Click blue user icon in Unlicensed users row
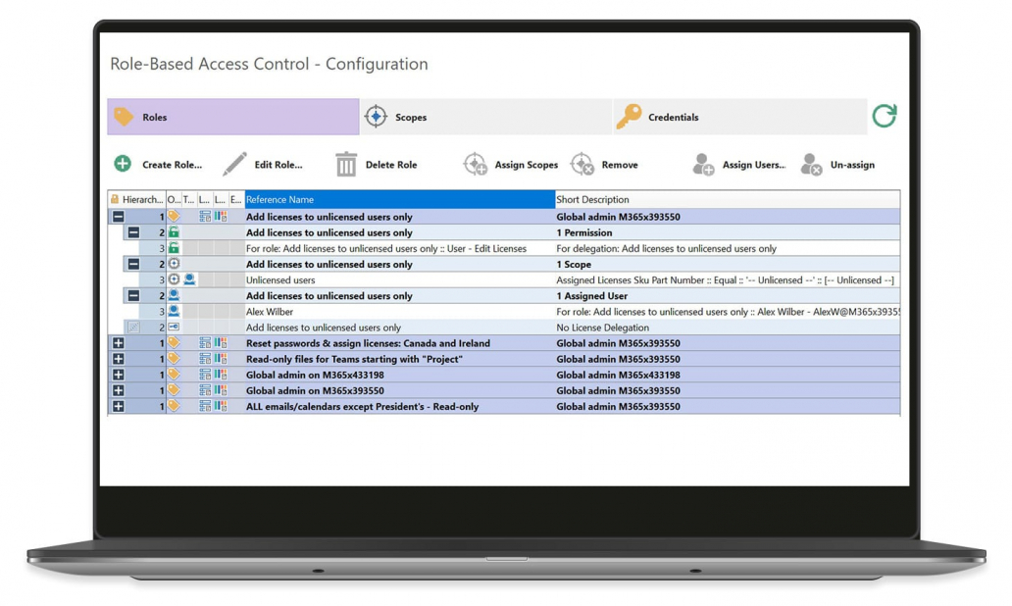The image size is (1012, 606). pos(189,279)
